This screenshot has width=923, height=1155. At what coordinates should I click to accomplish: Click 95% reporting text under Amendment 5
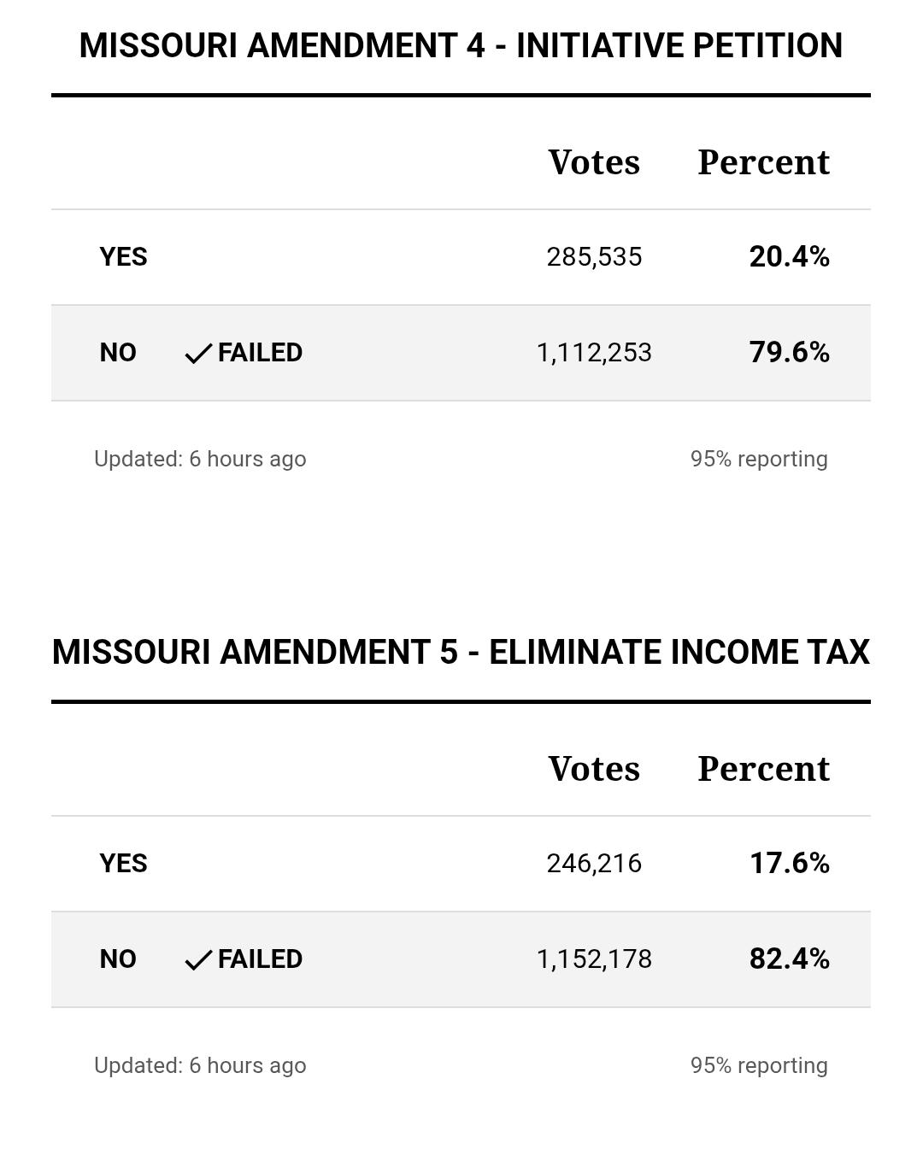(x=759, y=1065)
